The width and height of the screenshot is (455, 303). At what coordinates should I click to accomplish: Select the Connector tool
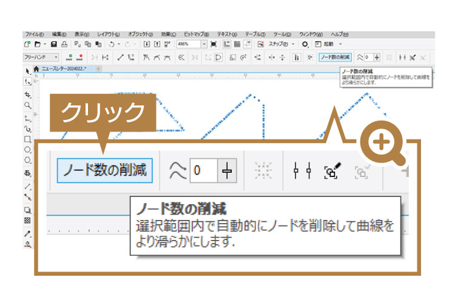click(27, 197)
